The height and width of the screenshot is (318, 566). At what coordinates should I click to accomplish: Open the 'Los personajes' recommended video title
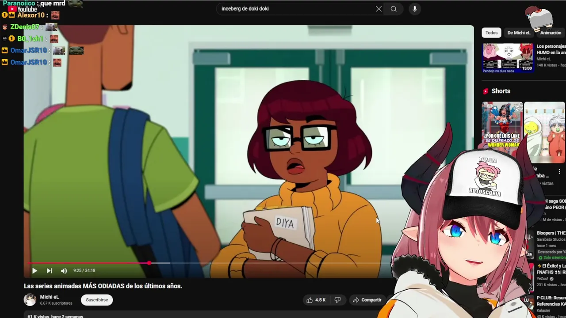coord(551,49)
